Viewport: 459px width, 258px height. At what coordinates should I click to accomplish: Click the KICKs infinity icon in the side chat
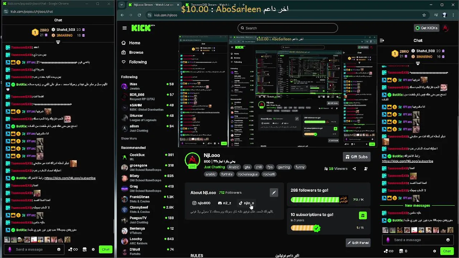389,251
